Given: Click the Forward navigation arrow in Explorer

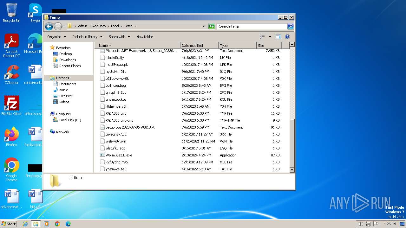Looking at the screenshot, I should click(58, 26).
